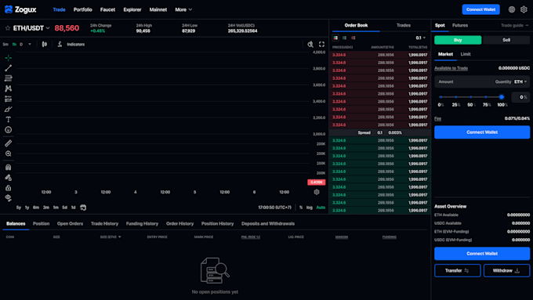Toggle stay in drawing mode
Image resolution: width=533 pixels, height=300 pixels.
tap(8, 177)
